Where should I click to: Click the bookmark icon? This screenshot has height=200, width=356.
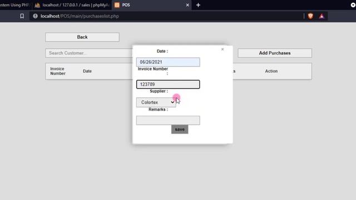tap(22, 16)
